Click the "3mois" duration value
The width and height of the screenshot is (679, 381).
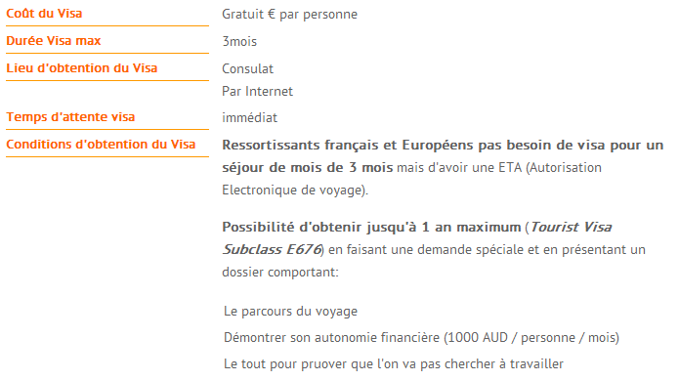pyautogui.click(x=239, y=42)
